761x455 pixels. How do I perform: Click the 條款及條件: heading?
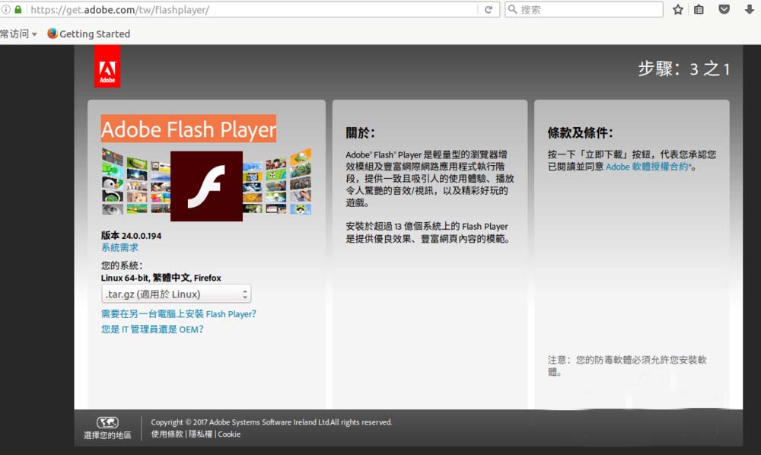click(580, 133)
